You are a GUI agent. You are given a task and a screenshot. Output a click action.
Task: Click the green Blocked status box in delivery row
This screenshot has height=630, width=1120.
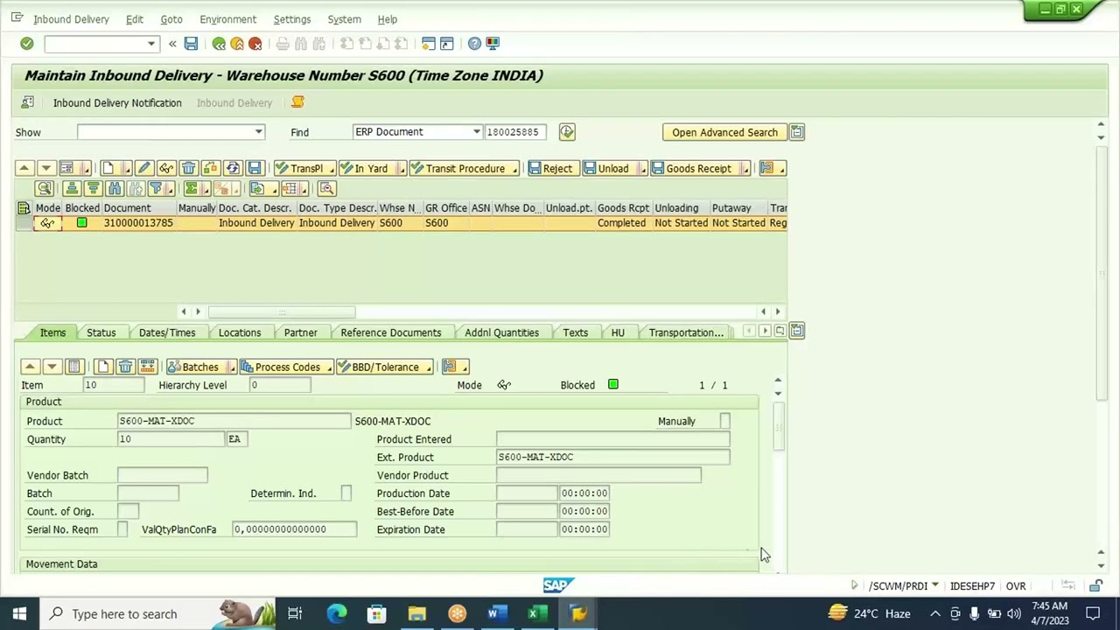tap(82, 223)
